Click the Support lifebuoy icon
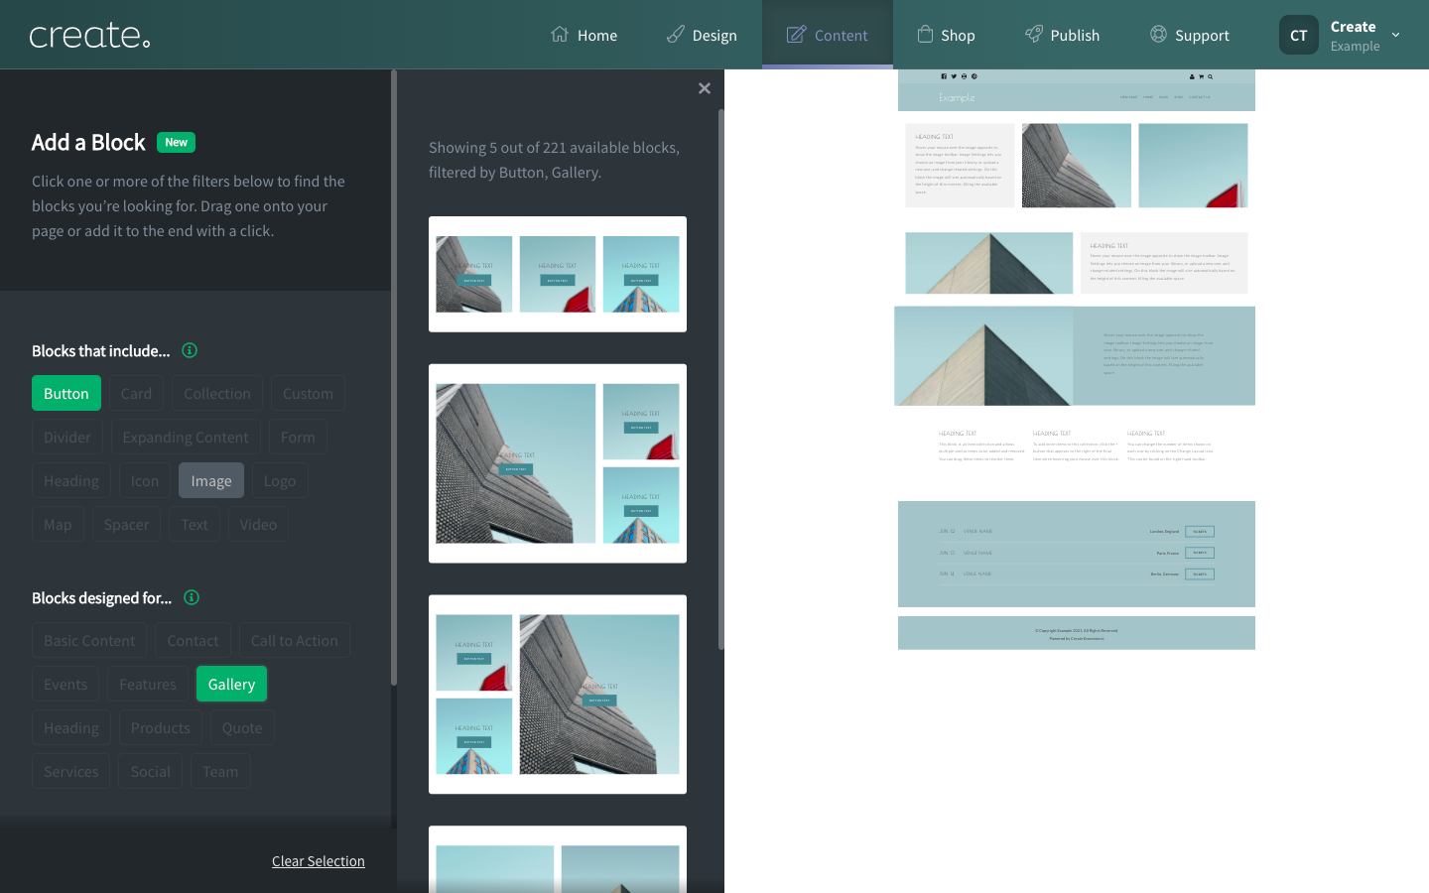1429x893 pixels. point(1158,34)
